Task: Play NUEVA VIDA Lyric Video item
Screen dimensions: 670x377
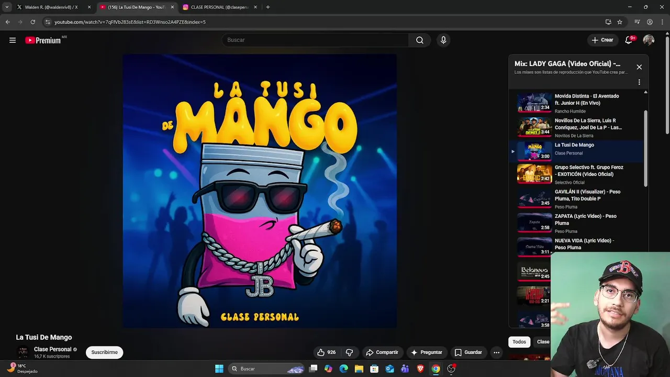Action: (x=576, y=246)
